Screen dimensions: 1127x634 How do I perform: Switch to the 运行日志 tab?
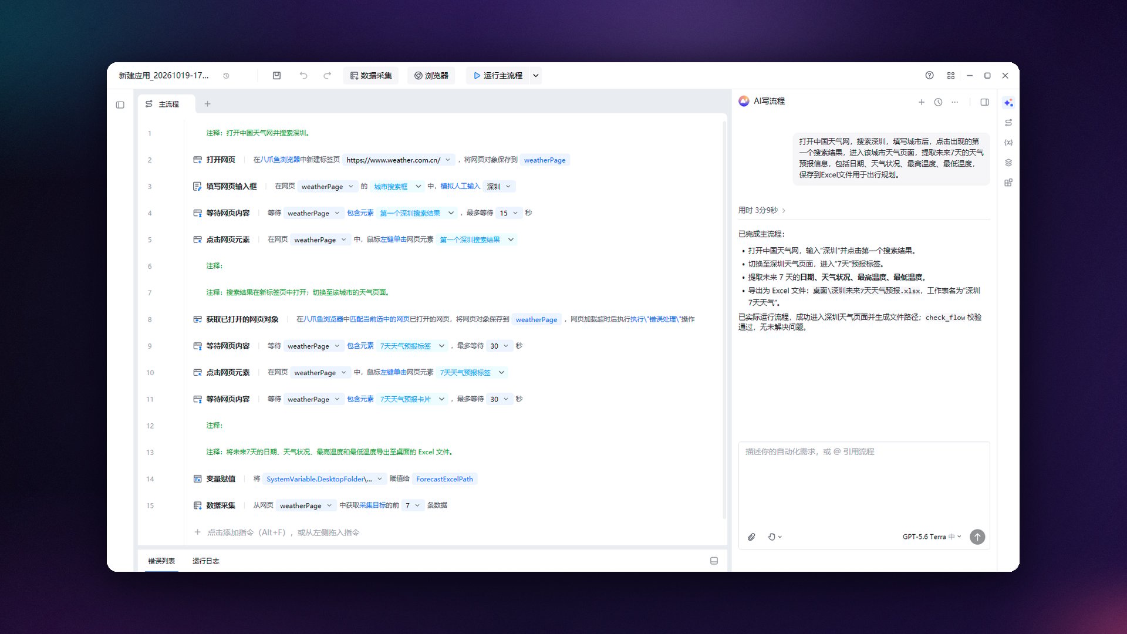pyautogui.click(x=205, y=561)
